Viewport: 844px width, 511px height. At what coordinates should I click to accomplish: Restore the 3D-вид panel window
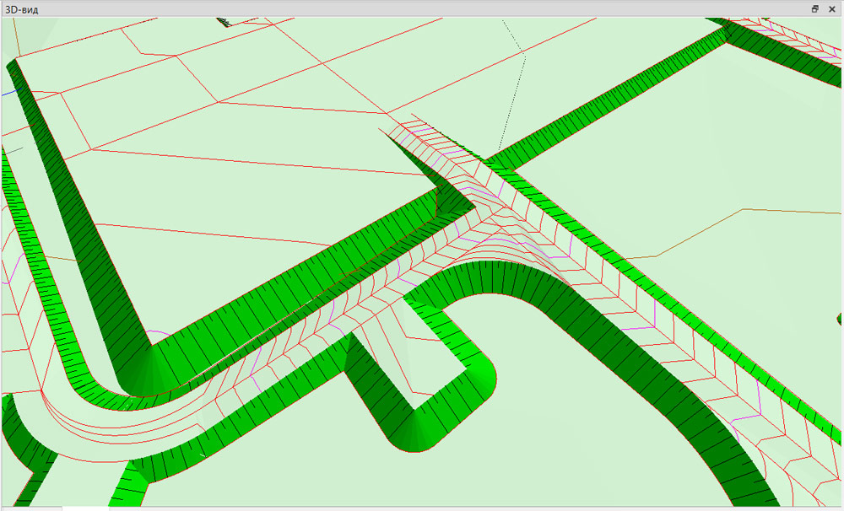(815, 9)
